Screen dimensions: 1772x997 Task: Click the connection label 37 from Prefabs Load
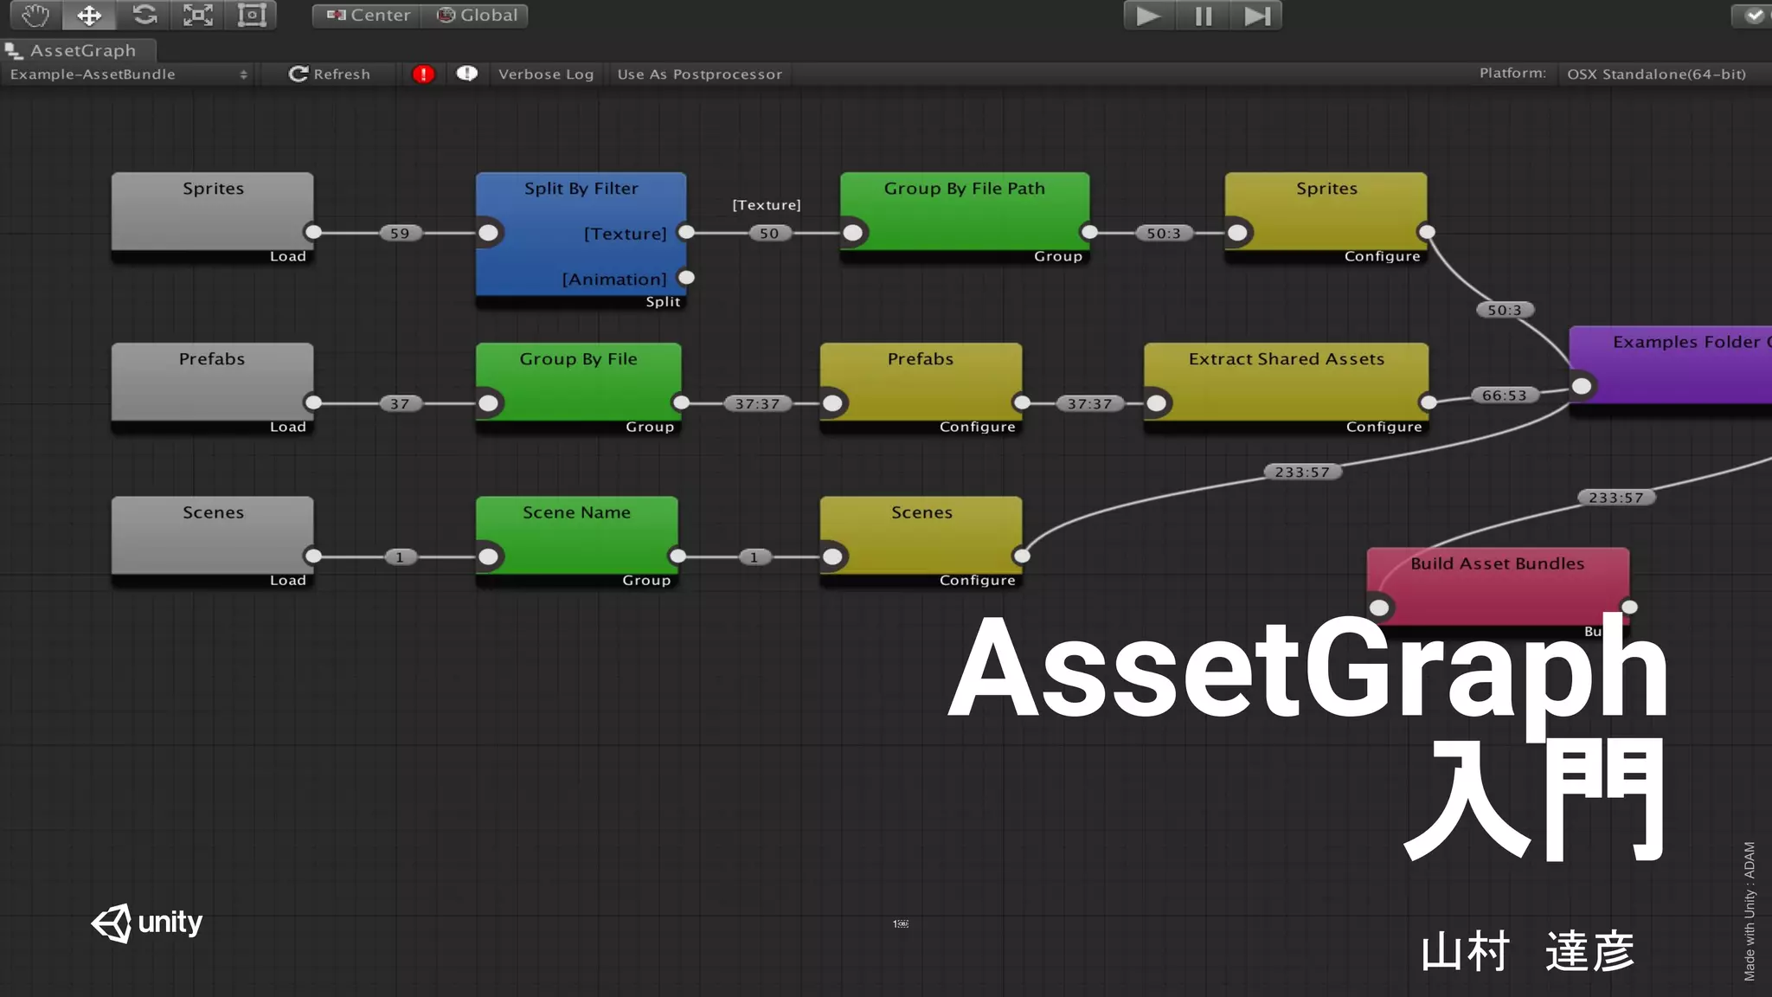400,403
